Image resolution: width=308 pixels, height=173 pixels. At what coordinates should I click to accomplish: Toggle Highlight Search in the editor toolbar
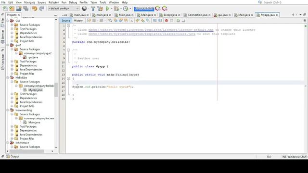(126, 21)
